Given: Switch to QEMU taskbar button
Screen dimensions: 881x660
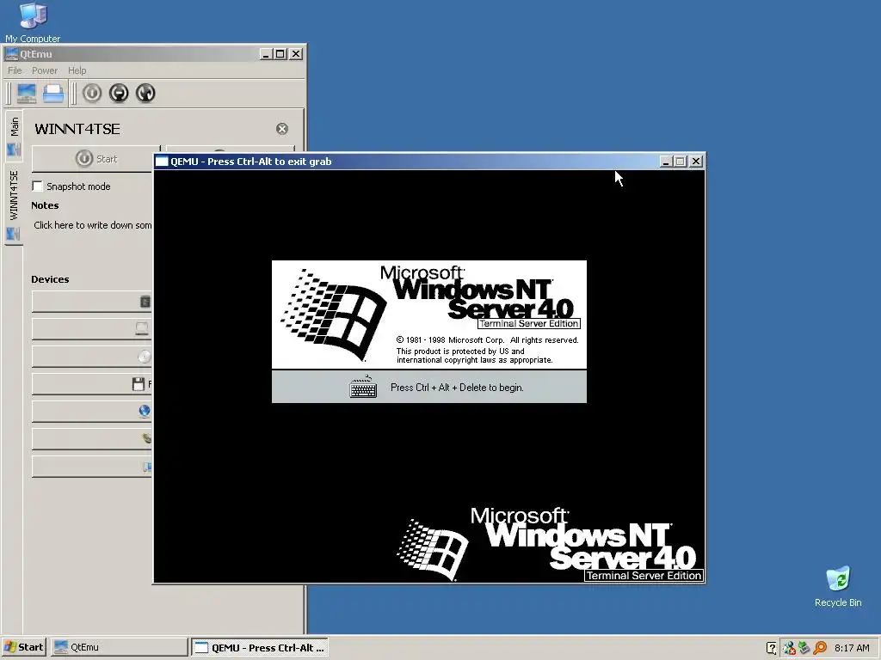Looking at the screenshot, I should point(260,647).
